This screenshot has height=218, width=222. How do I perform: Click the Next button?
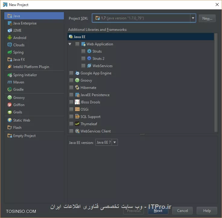click(x=158, y=211)
